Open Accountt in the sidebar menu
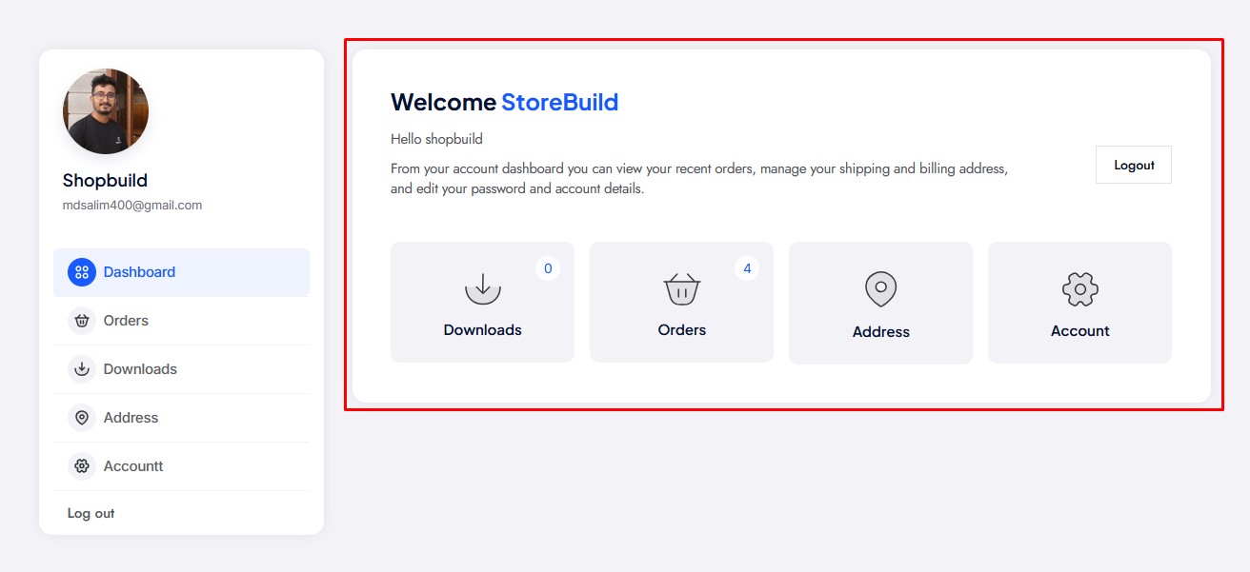The width and height of the screenshot is (1250, 572). 181,466
